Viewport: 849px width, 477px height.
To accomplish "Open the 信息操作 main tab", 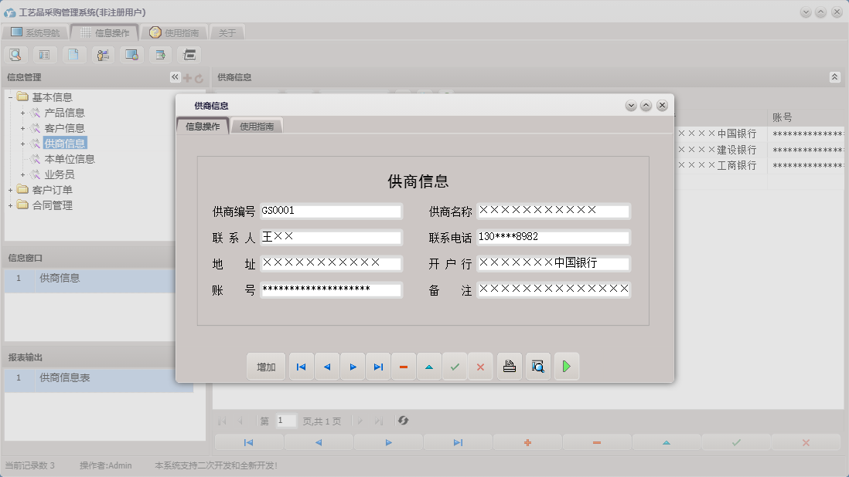I will point(105,32).
